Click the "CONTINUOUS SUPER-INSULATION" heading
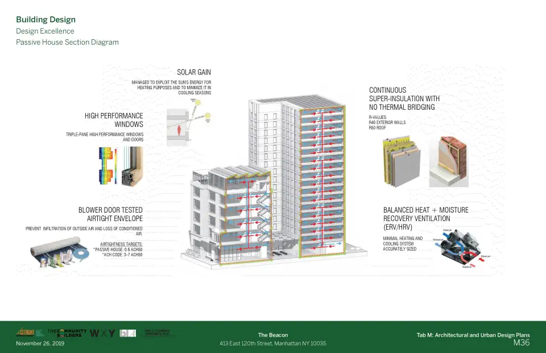The width and height of the screenshot is (546, 353). pyautogui.click(x=404, y=98)
